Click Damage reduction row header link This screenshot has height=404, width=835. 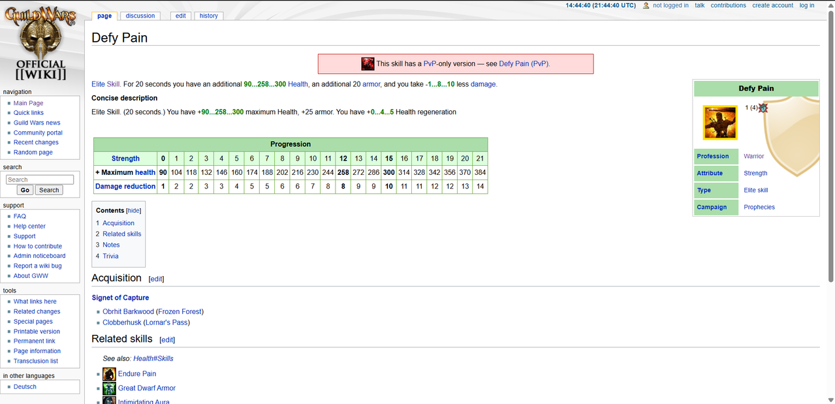coord(125,186)
